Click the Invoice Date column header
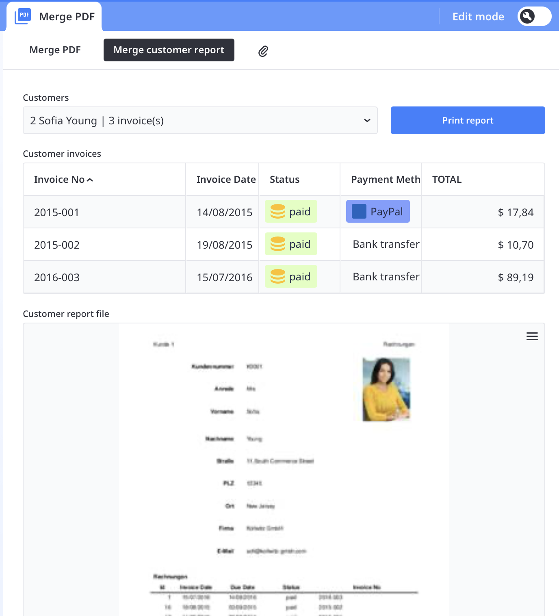Image resolution: width=559 pixels, height=616 pixels. (x=226, y=180)
